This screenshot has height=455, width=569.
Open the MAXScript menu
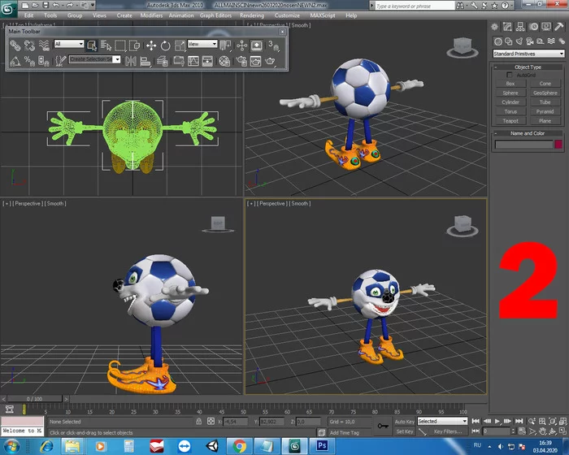[x=323, y=15]
